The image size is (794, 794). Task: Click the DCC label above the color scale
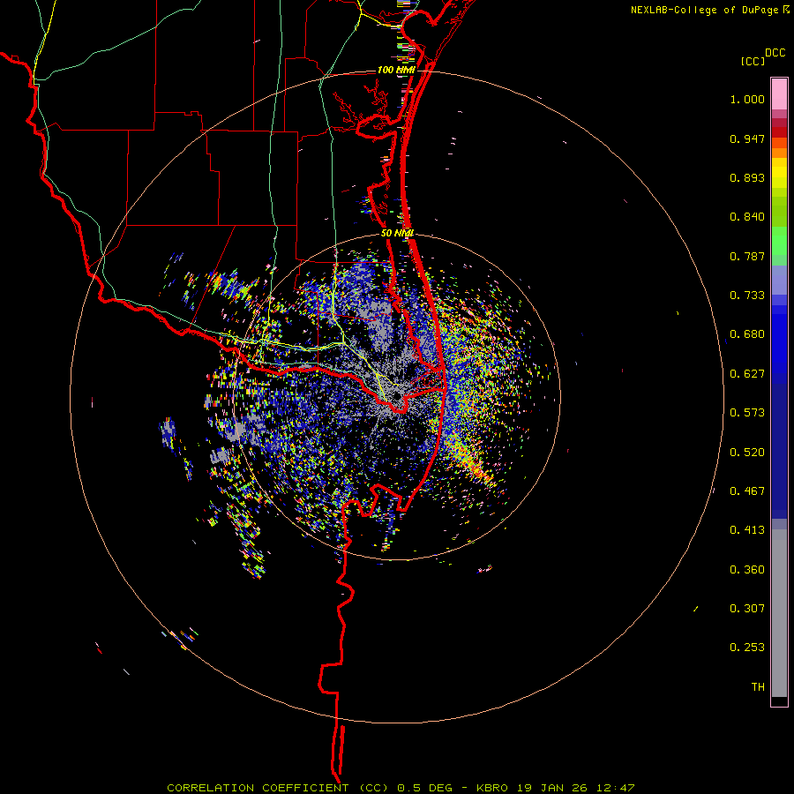point(775,53)
